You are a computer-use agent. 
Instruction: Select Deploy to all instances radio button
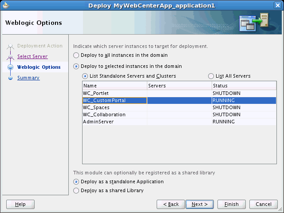click(x=76, y=55)
